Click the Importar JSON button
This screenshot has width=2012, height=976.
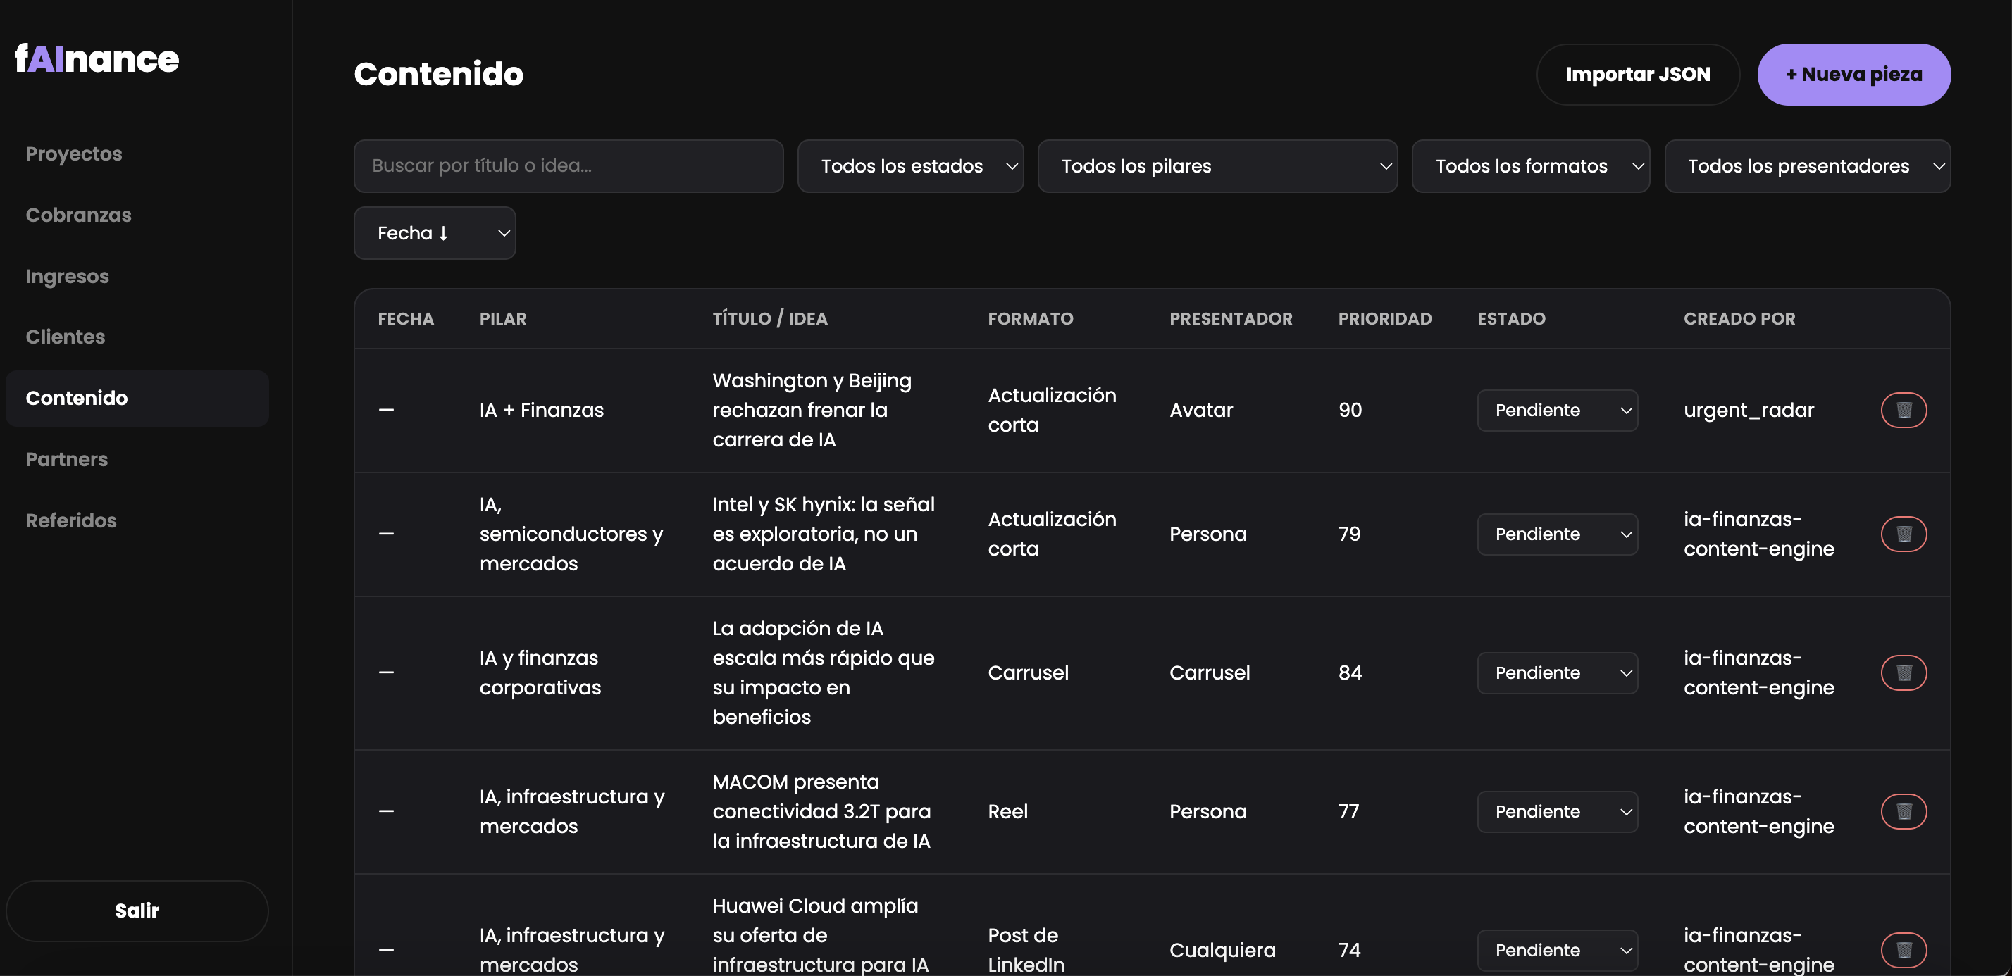(x=1637, y=74)
